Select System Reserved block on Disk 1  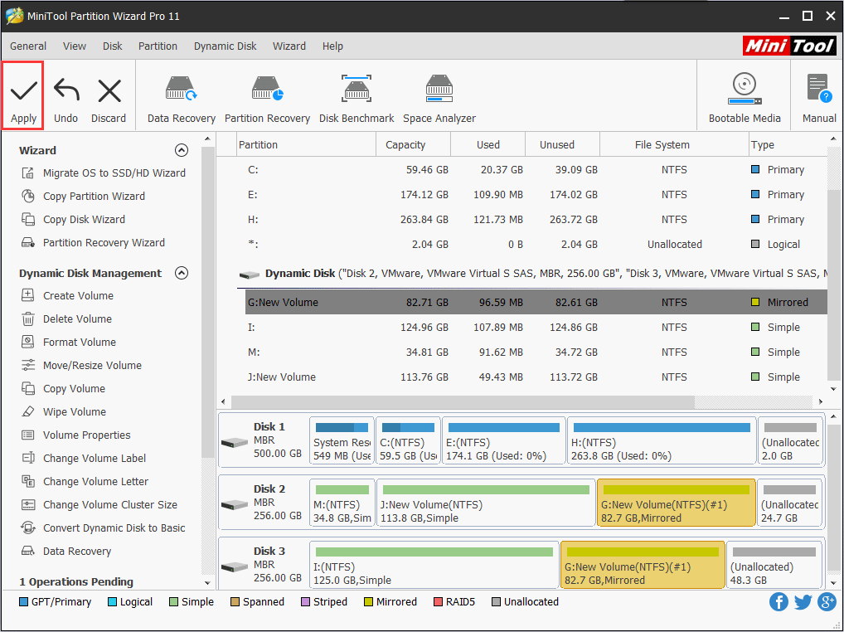342,441
